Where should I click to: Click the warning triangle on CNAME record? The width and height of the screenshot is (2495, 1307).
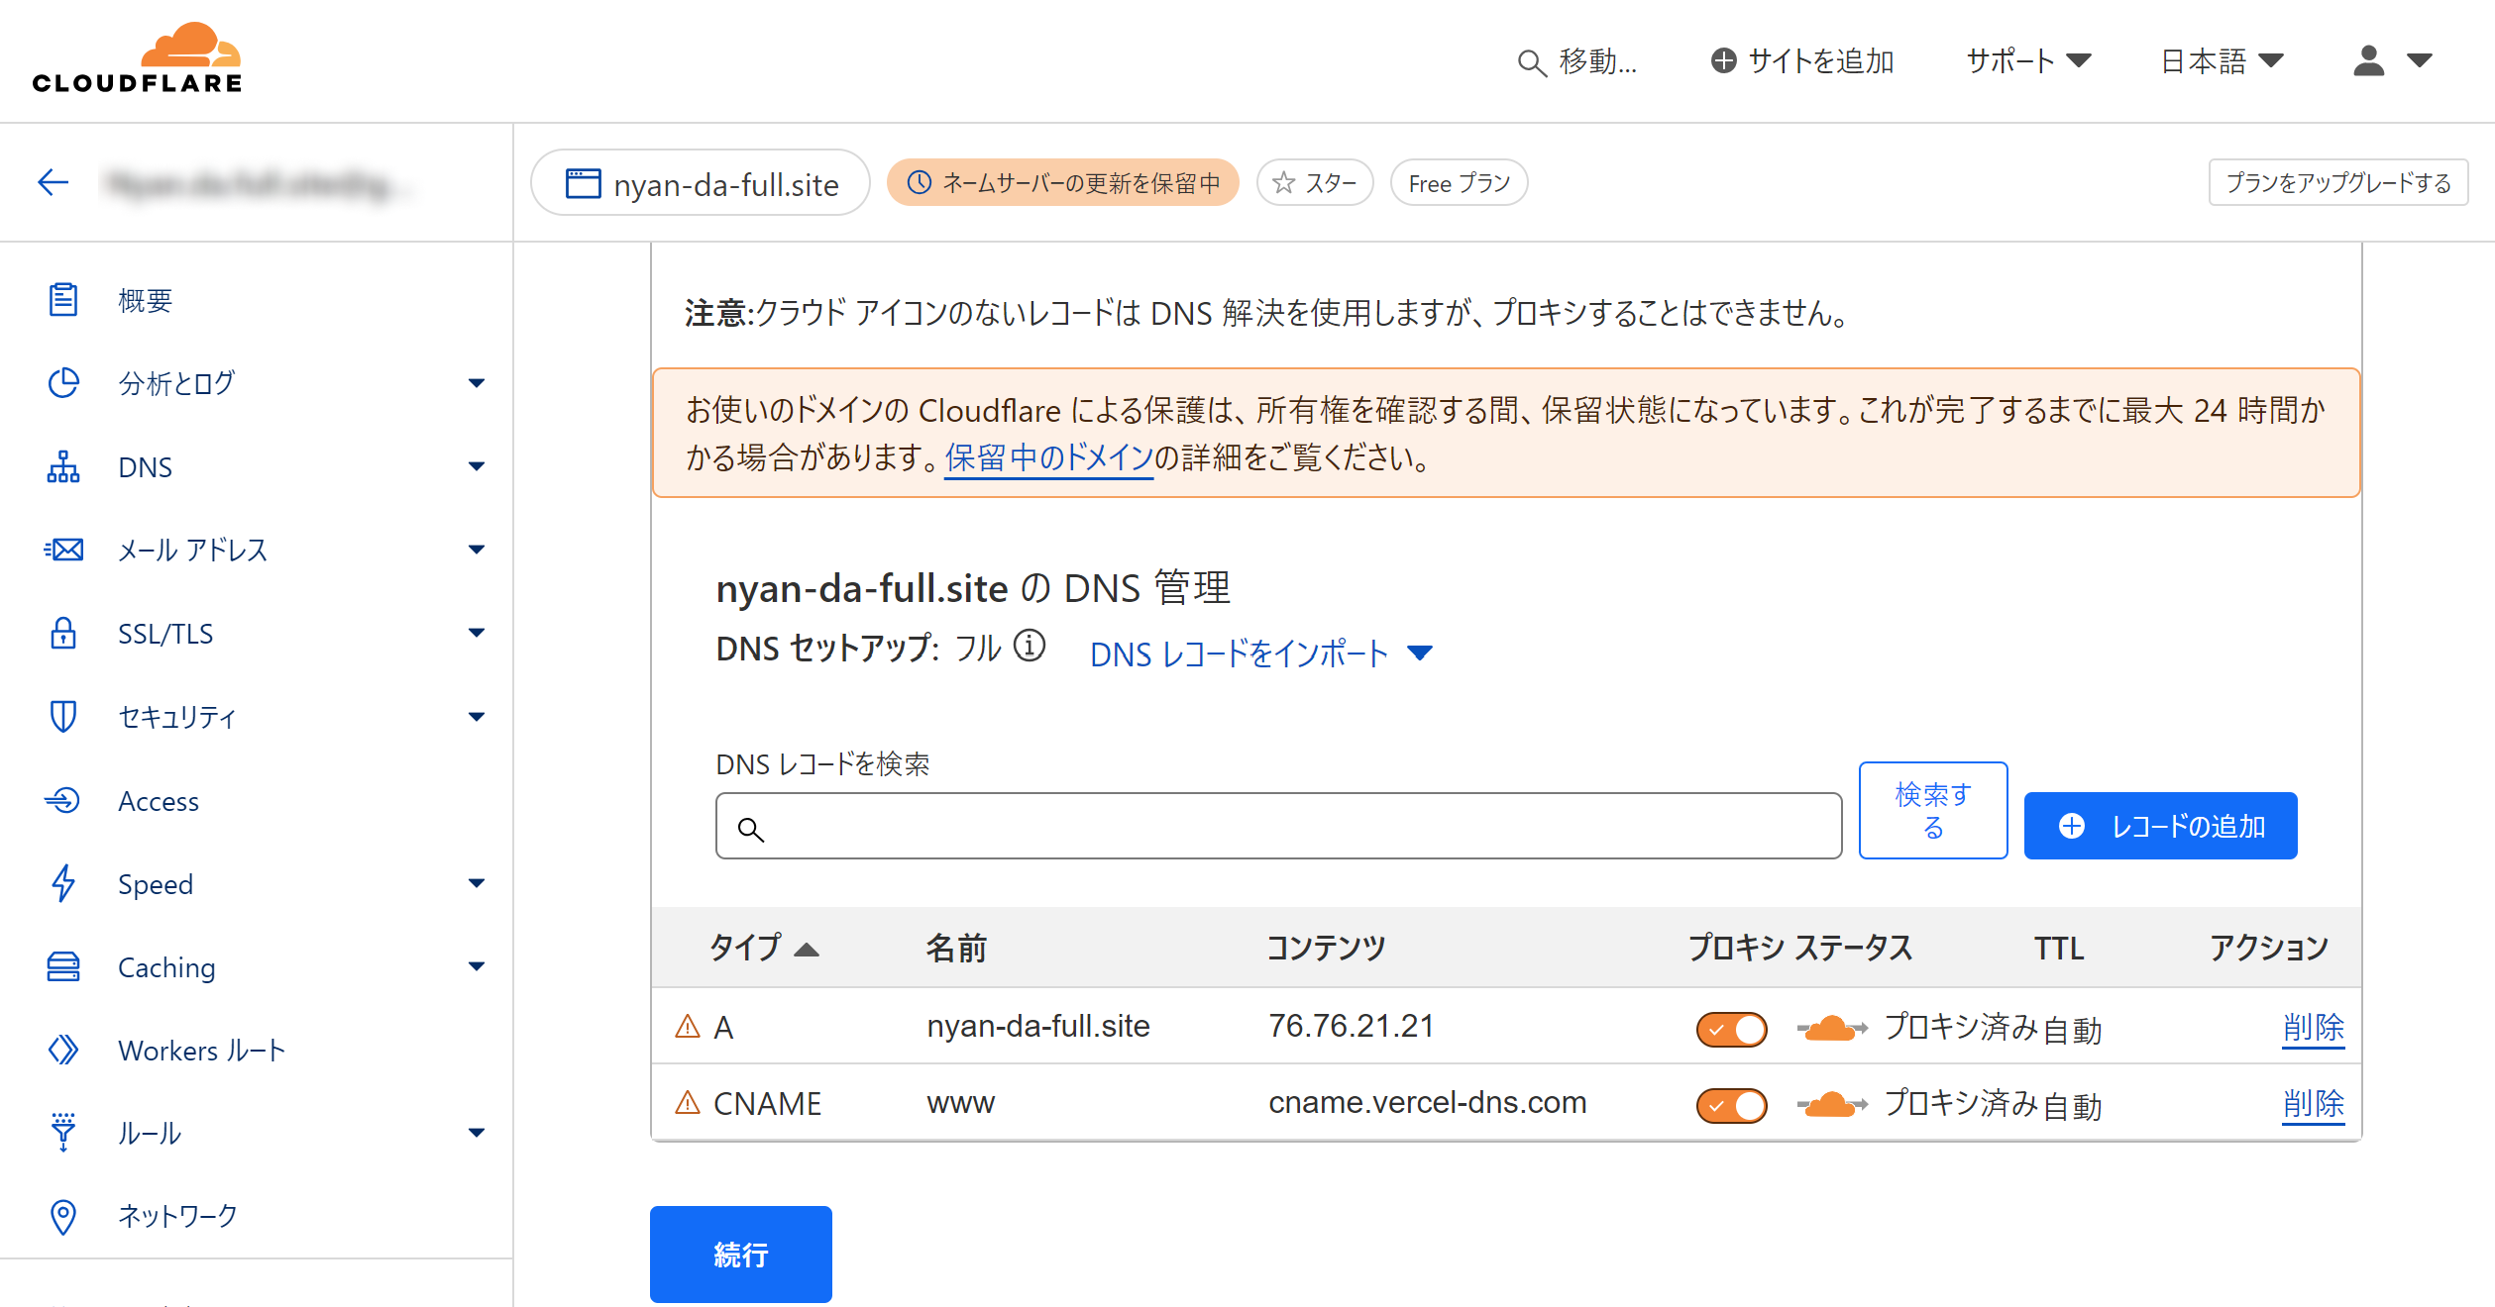pos(687,1102)
